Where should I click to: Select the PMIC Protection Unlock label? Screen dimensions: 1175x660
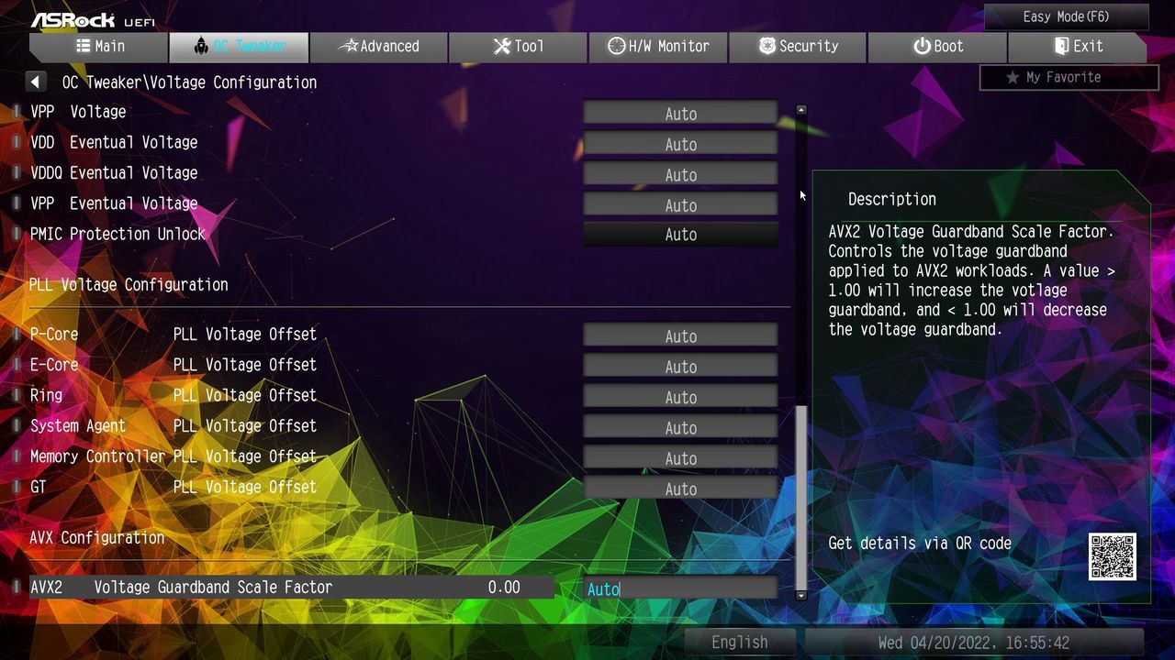coord(117,234)
